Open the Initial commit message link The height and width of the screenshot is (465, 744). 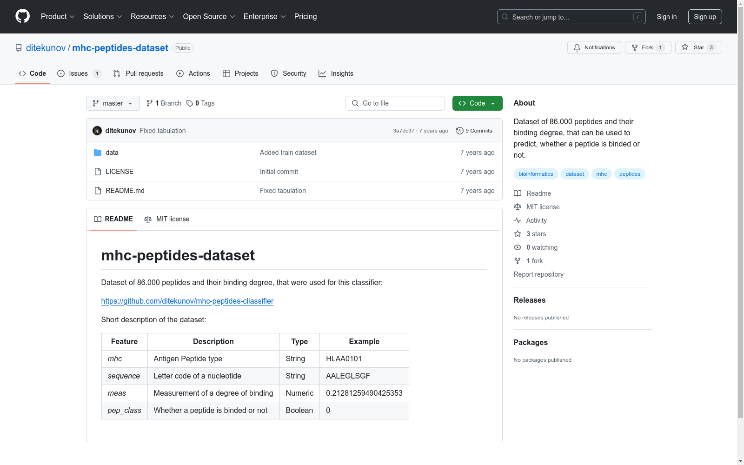[279, 172]
